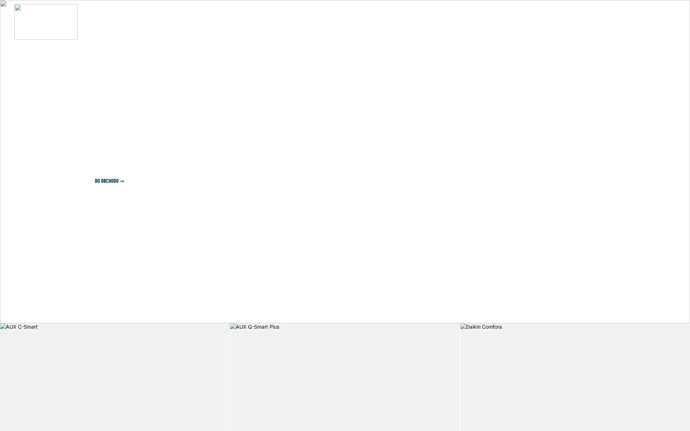Click the Daikin Comfora alt-text label
This screenshot has width=690, height=431.
coord(483,327)
